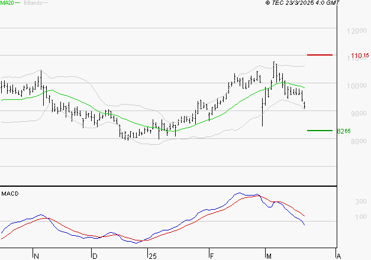
Task: Click the D month marker on time axis
Action: [x=95, y=256]
